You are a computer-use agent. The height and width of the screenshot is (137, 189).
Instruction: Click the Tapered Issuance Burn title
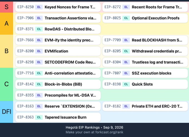tap(65, 117)
